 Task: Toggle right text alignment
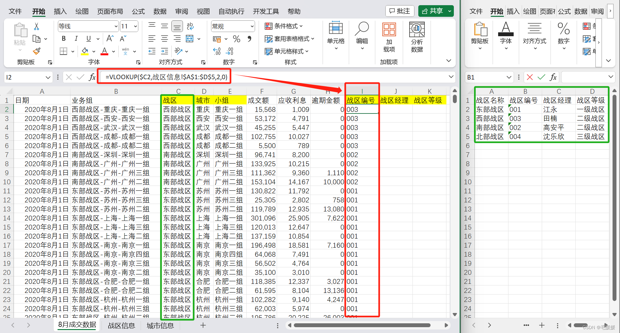177,39
